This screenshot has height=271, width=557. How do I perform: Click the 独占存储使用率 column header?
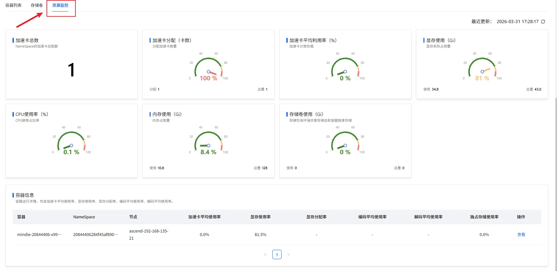pyautogui.click(x=484, y=217)
